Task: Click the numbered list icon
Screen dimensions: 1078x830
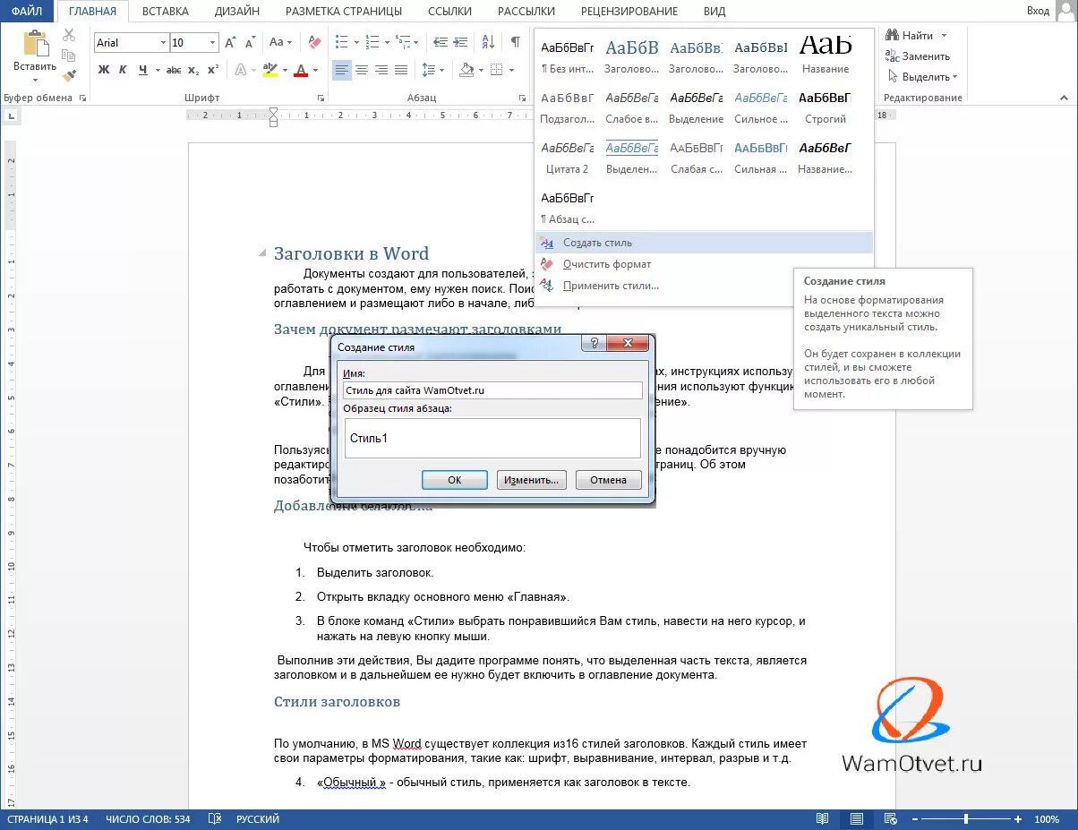Action: [x=372, y=42]
